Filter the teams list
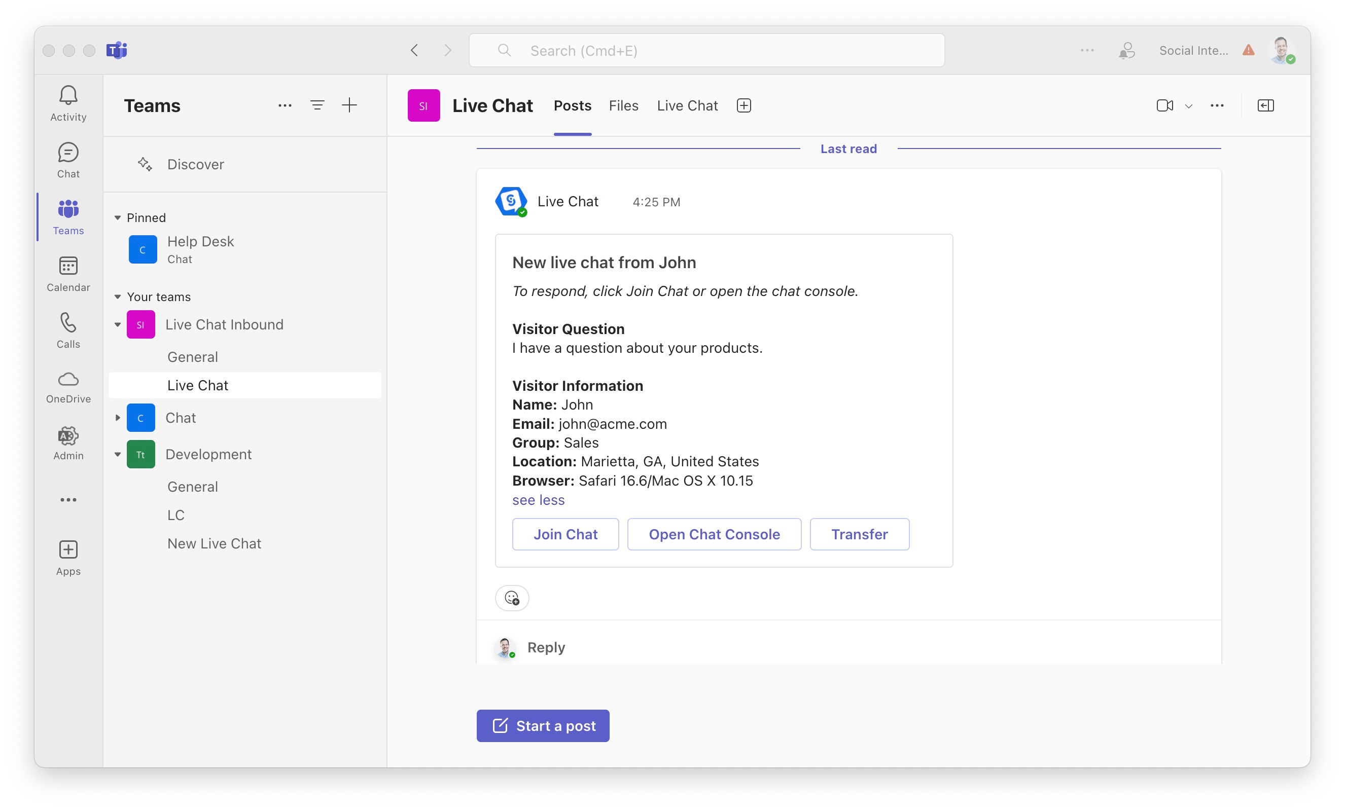The width and height of the screenshot is (1345, 810). tap(317, 105)
